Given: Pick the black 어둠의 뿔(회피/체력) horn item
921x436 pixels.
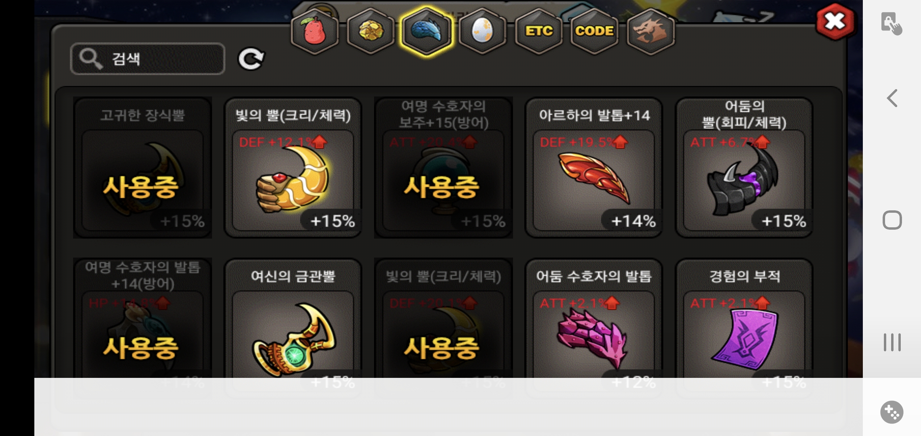Looking at the screenshot, I should coord(744,168).
